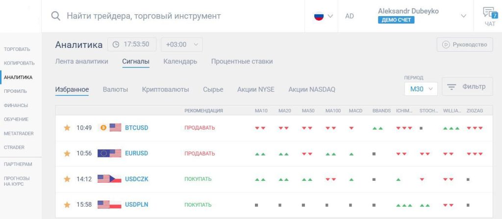
Task: Toggle favorite star for USDPLN
Action: pyautogui.click(x=67, y=205)
